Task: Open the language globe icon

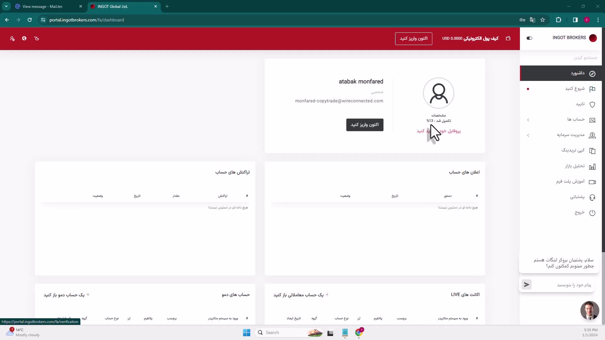Action: tap(24, 38)
